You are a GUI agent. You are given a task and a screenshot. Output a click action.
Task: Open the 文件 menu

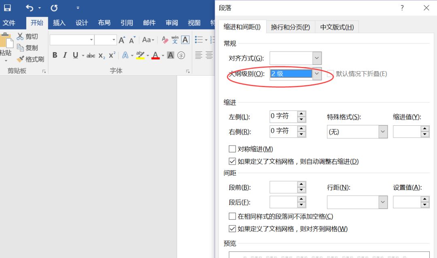(x=9, y=23)
